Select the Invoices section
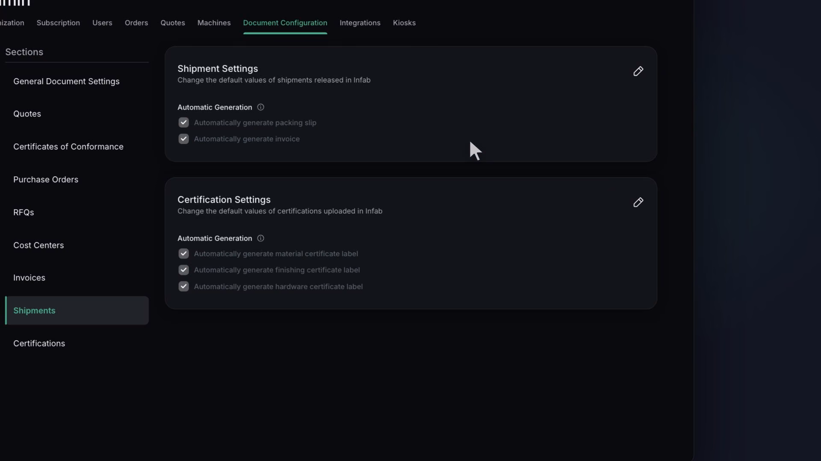821x461 pixels. [x=77, y=278]
